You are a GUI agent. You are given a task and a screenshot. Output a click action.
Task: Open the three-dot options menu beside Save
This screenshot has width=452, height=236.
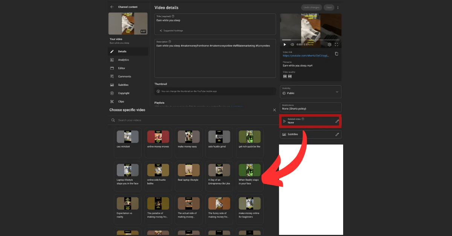(x=338, y=8)
